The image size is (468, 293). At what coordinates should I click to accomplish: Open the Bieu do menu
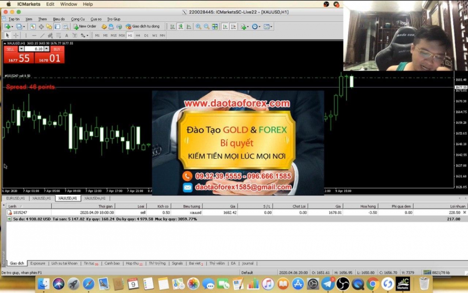59,19
